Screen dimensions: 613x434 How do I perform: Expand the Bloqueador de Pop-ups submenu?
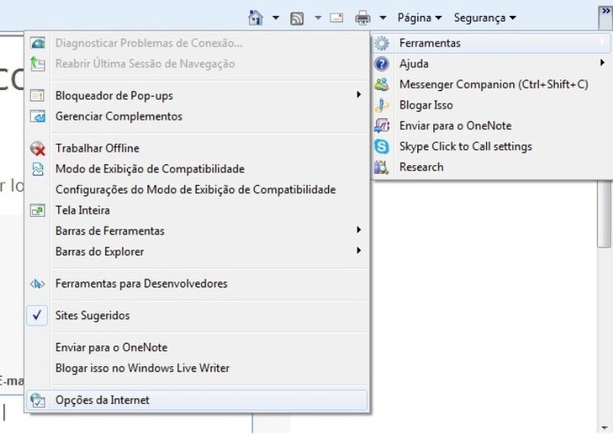point(114,96)
